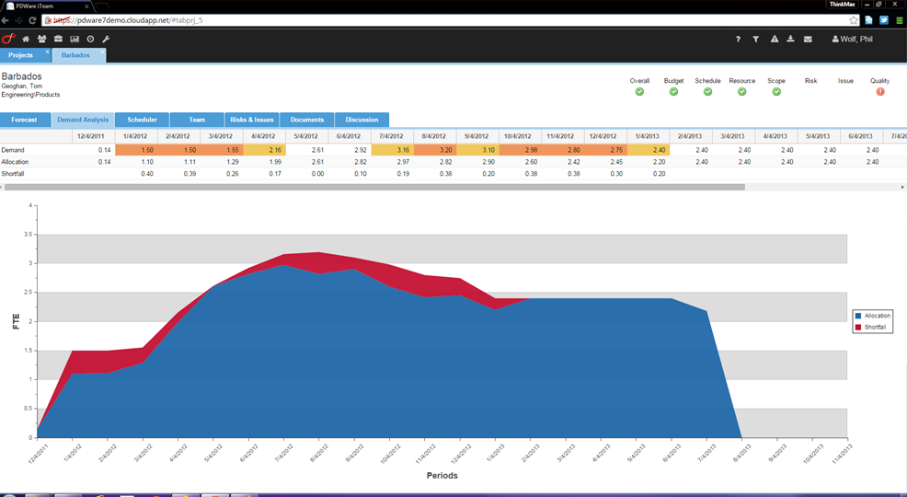Open the browser's green hamburger menu
907x497 pixels.
pyautogui.click(x=900, y=20)
